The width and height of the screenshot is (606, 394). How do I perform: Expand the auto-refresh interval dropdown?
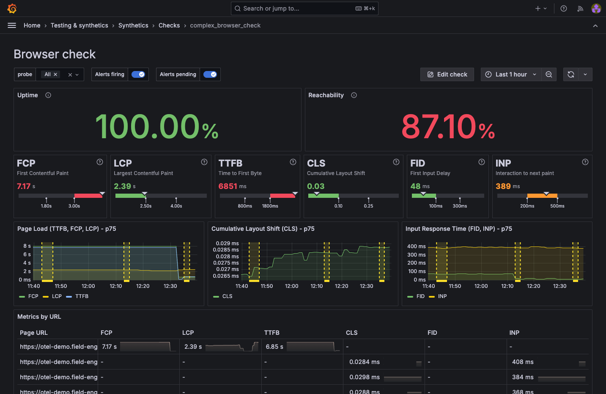[x=585, y=74]
